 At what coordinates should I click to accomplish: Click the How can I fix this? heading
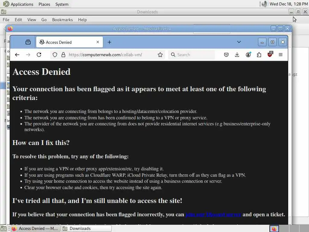tap(41, 143)
